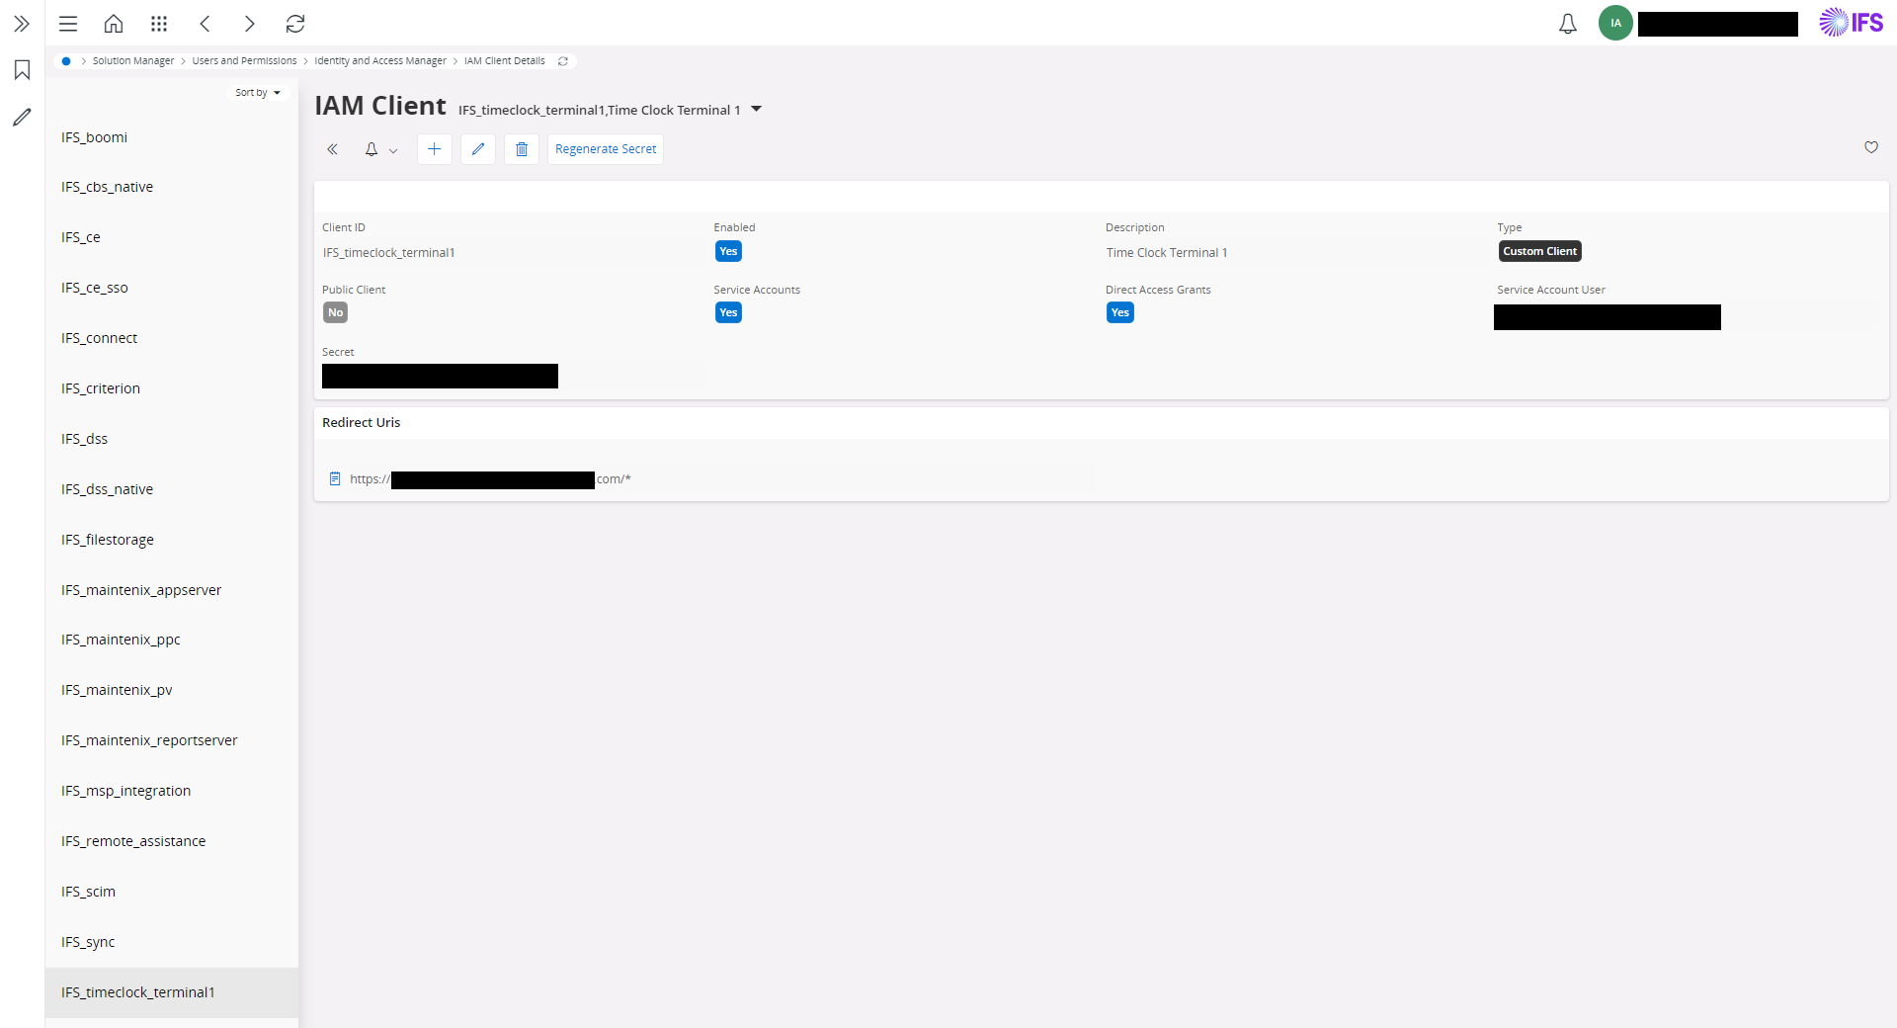The height and width of the screenshot is (1028, 1897).
Task: Open the subscription bell dropdown in toolbar
Action: pos(380,149)
